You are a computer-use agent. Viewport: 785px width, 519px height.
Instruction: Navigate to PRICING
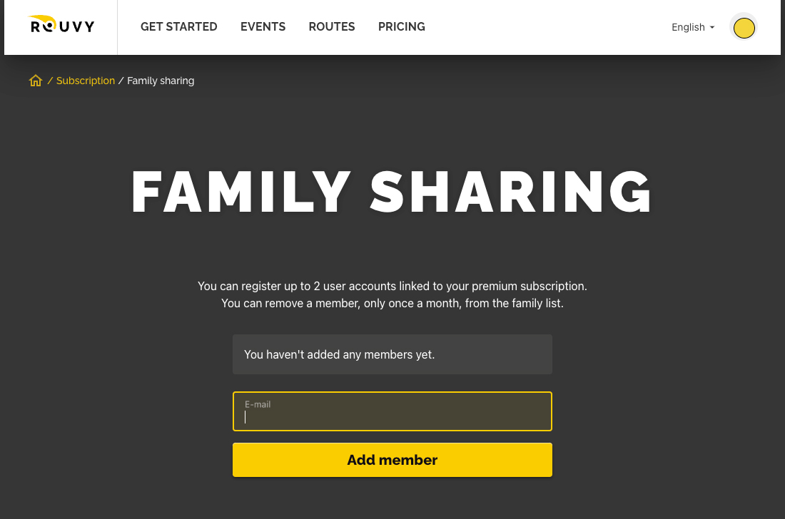pos(402,26)
